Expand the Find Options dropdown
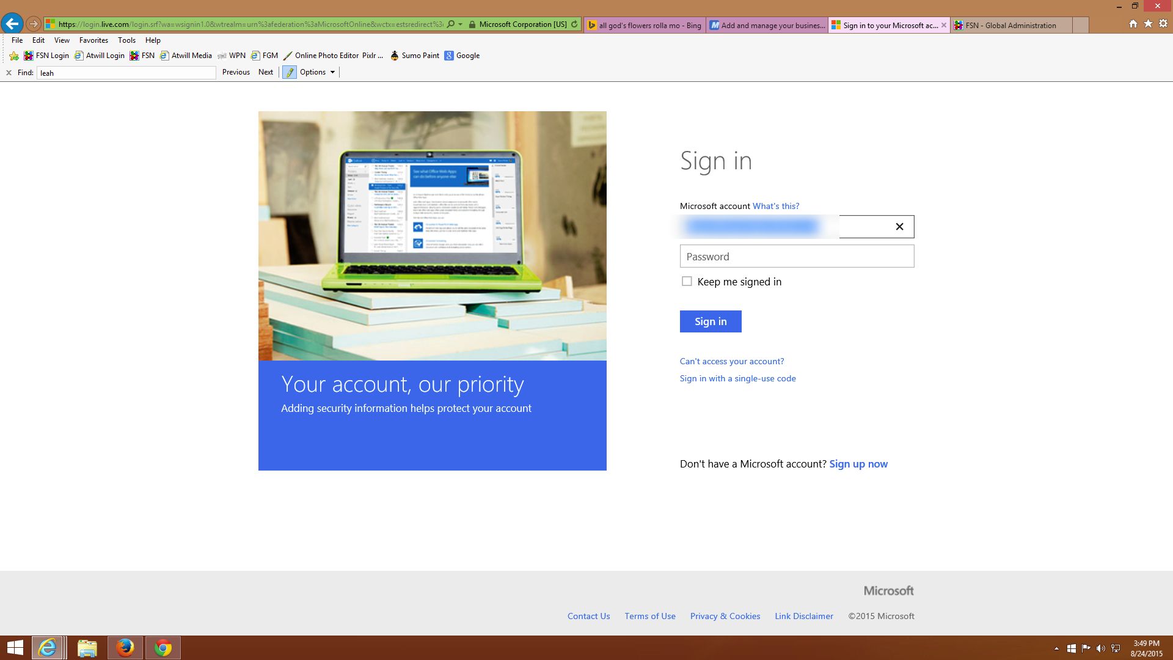 tap(318, 72)
